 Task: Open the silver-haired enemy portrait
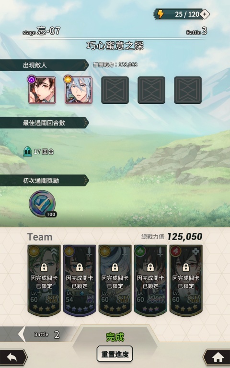[79, 90]
